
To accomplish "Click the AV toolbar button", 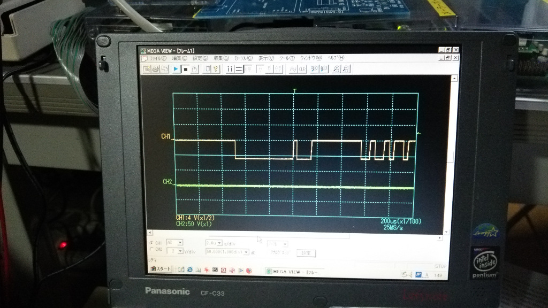I will 293,69.
